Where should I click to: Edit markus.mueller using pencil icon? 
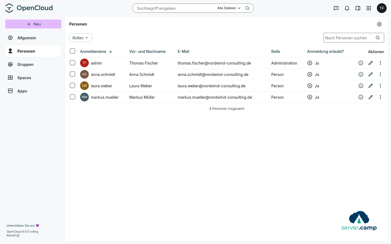point(371,97)
